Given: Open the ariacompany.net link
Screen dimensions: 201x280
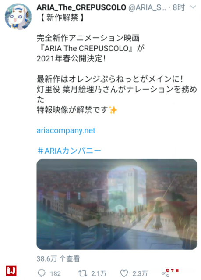Looking at the screenshot, I should coord(66,130).
